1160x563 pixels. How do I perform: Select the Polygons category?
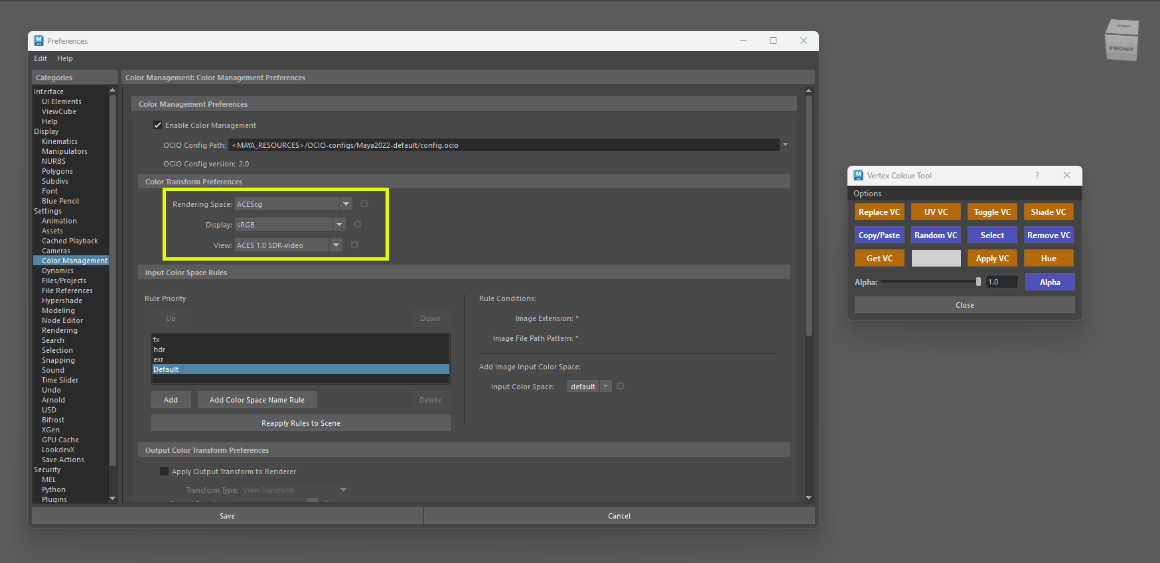click(x=58, y=171)
